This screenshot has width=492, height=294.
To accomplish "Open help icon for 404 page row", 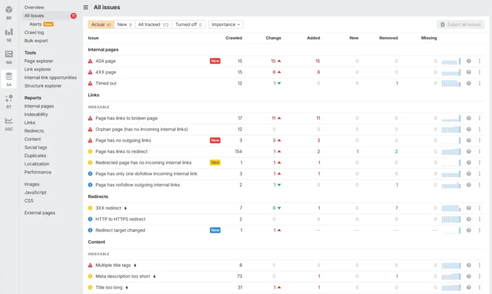I will (468, 61).
